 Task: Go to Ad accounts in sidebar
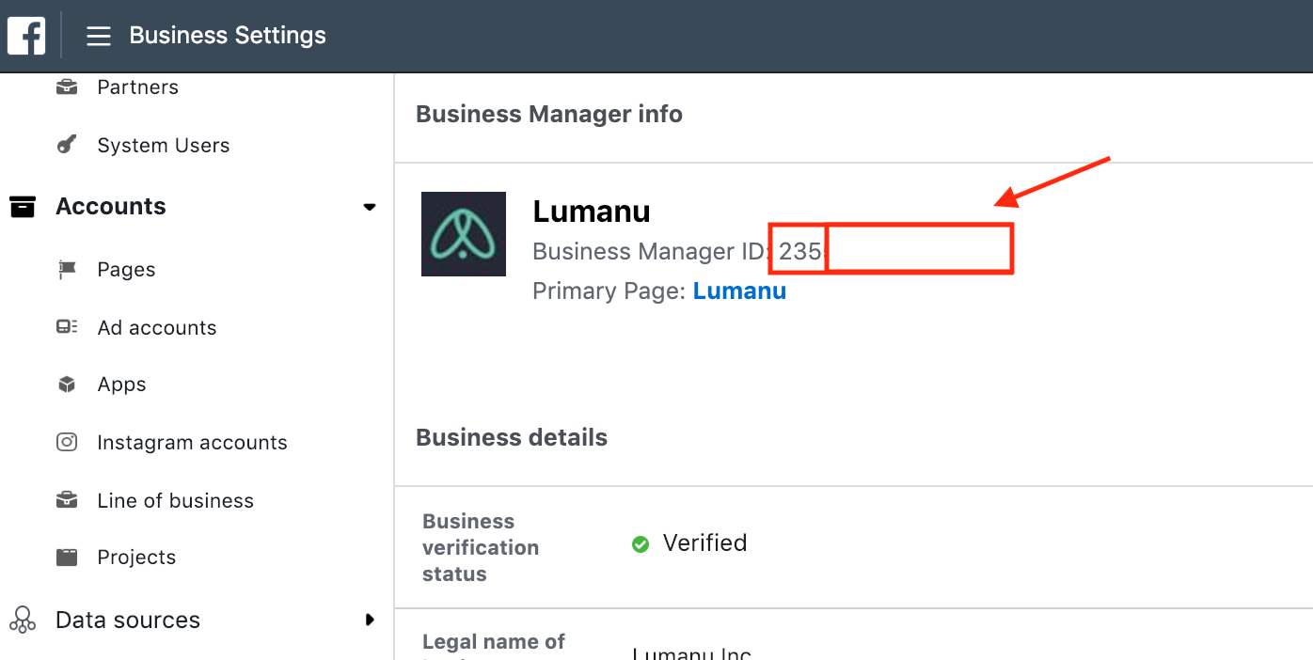tap(157, 327)
